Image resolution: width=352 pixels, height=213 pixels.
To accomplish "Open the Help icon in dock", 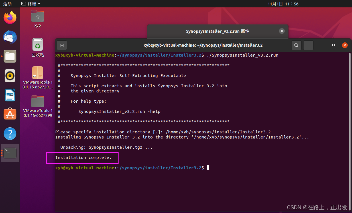I will click(x=10, y=133).
